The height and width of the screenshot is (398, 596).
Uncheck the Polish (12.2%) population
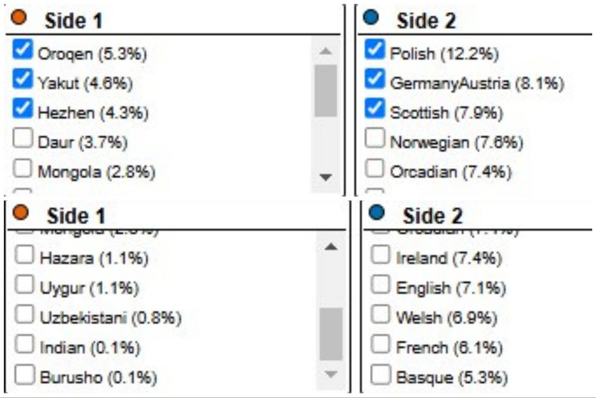[x=374, y=49]
